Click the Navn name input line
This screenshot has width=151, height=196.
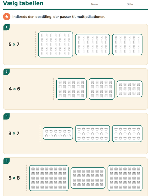(x=111, y=4)
